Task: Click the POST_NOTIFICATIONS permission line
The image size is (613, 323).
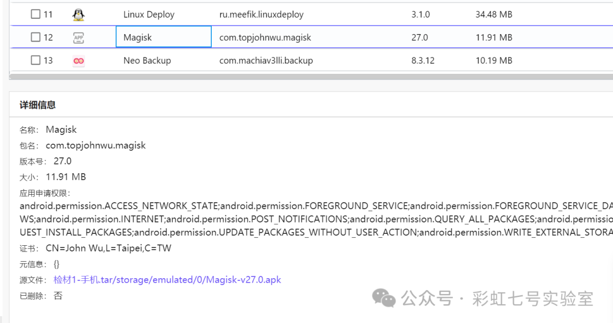Action: tap(257, 219)
